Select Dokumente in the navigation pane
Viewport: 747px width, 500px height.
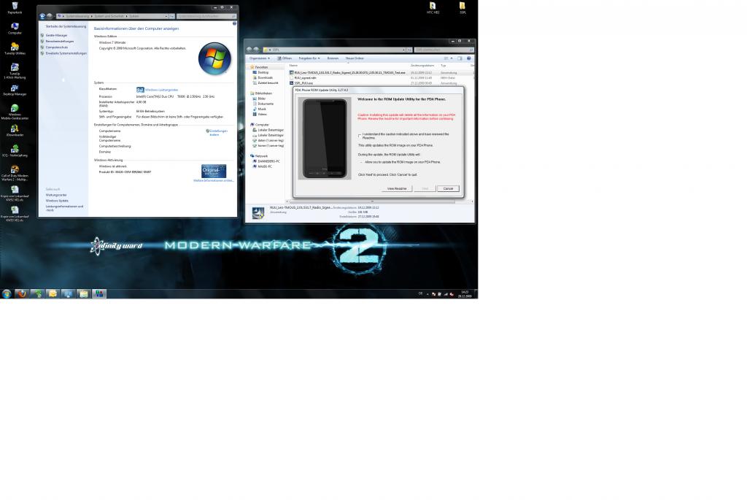(266, 104)
